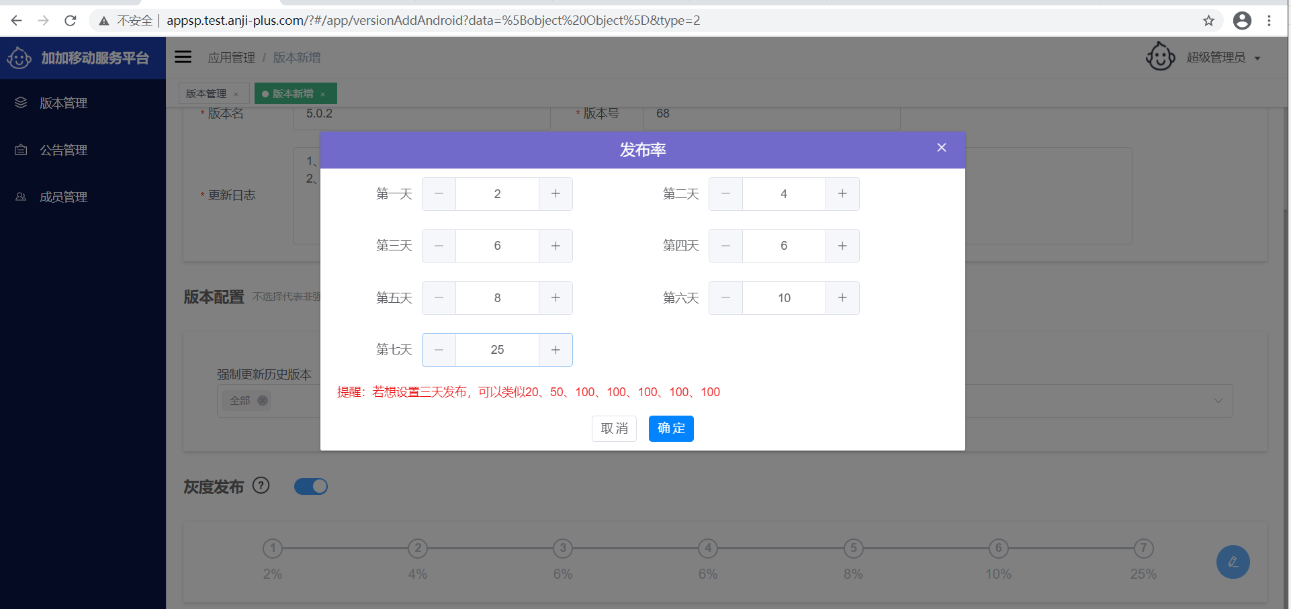Click the blue floating edit button

[x=1233, y=562]
